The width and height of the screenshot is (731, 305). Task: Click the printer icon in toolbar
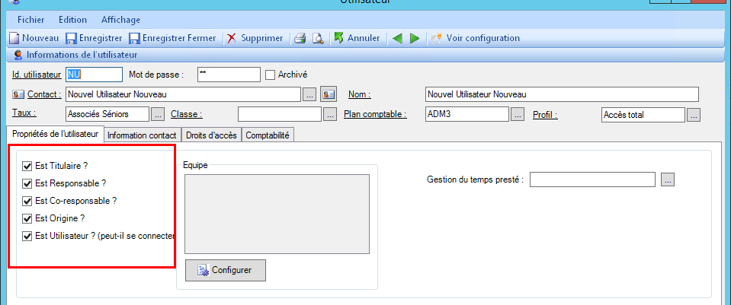tap(300, 38)
